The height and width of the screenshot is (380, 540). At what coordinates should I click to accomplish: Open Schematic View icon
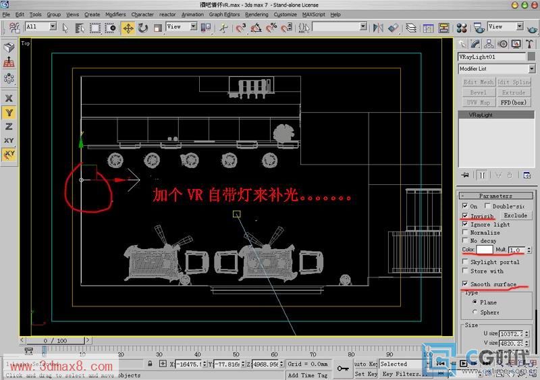tap(443, 28)
